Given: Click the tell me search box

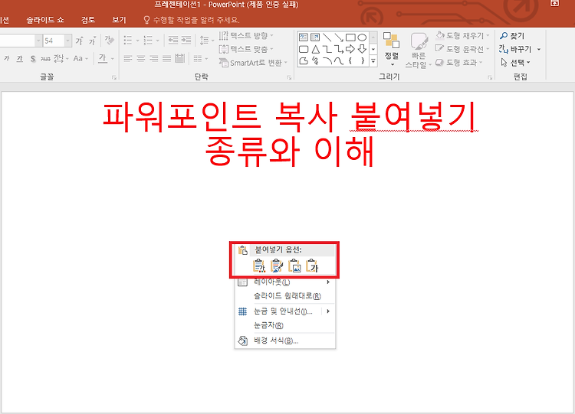Looking at the screenshot, I should [x=191, y=20].
